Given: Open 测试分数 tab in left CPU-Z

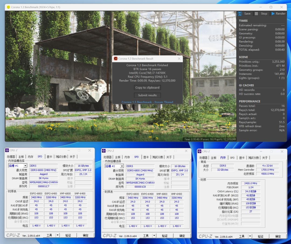Looking at the screenshot, I should tap(61, 157).
